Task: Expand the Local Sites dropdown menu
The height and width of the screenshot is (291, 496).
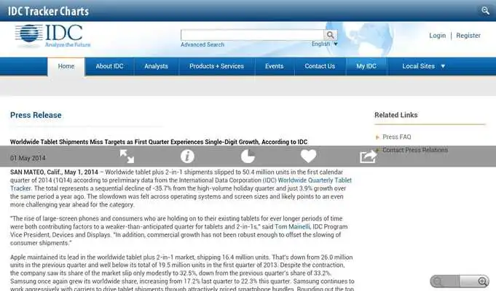Action: click(424, 66)
